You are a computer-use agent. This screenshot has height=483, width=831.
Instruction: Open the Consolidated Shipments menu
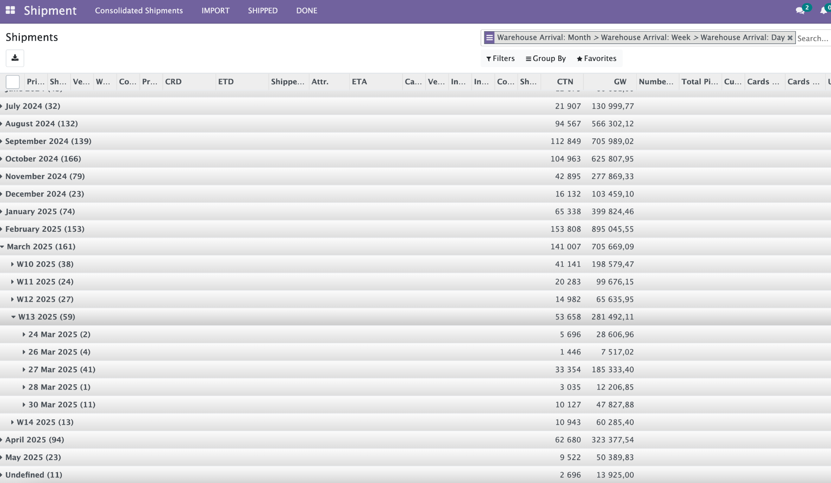pyautogui.click(x=138, y=11)
